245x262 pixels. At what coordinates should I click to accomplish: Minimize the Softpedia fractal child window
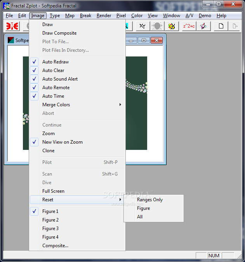[x=131, y=40]
